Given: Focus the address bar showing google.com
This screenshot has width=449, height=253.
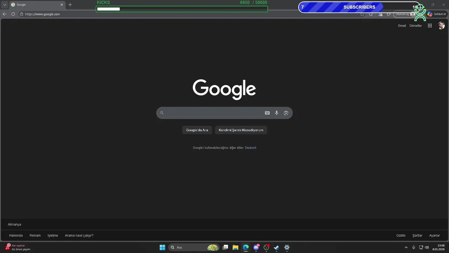Looking at the screenshot, I should coord(189,14).
